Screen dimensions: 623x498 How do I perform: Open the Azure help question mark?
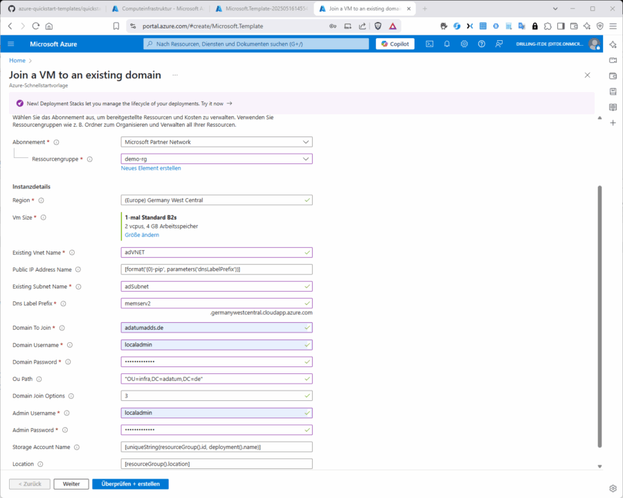pos(482,44)
